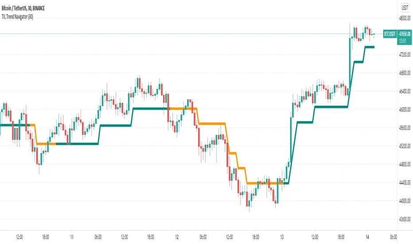Click date marker 12 on time axis
Image resolution: width=413 pixels, height=244 pixels.
176,236
